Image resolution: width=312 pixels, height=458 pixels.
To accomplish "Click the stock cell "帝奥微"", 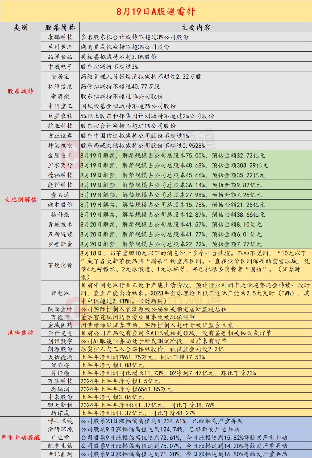I will click(x=60, y=96).
